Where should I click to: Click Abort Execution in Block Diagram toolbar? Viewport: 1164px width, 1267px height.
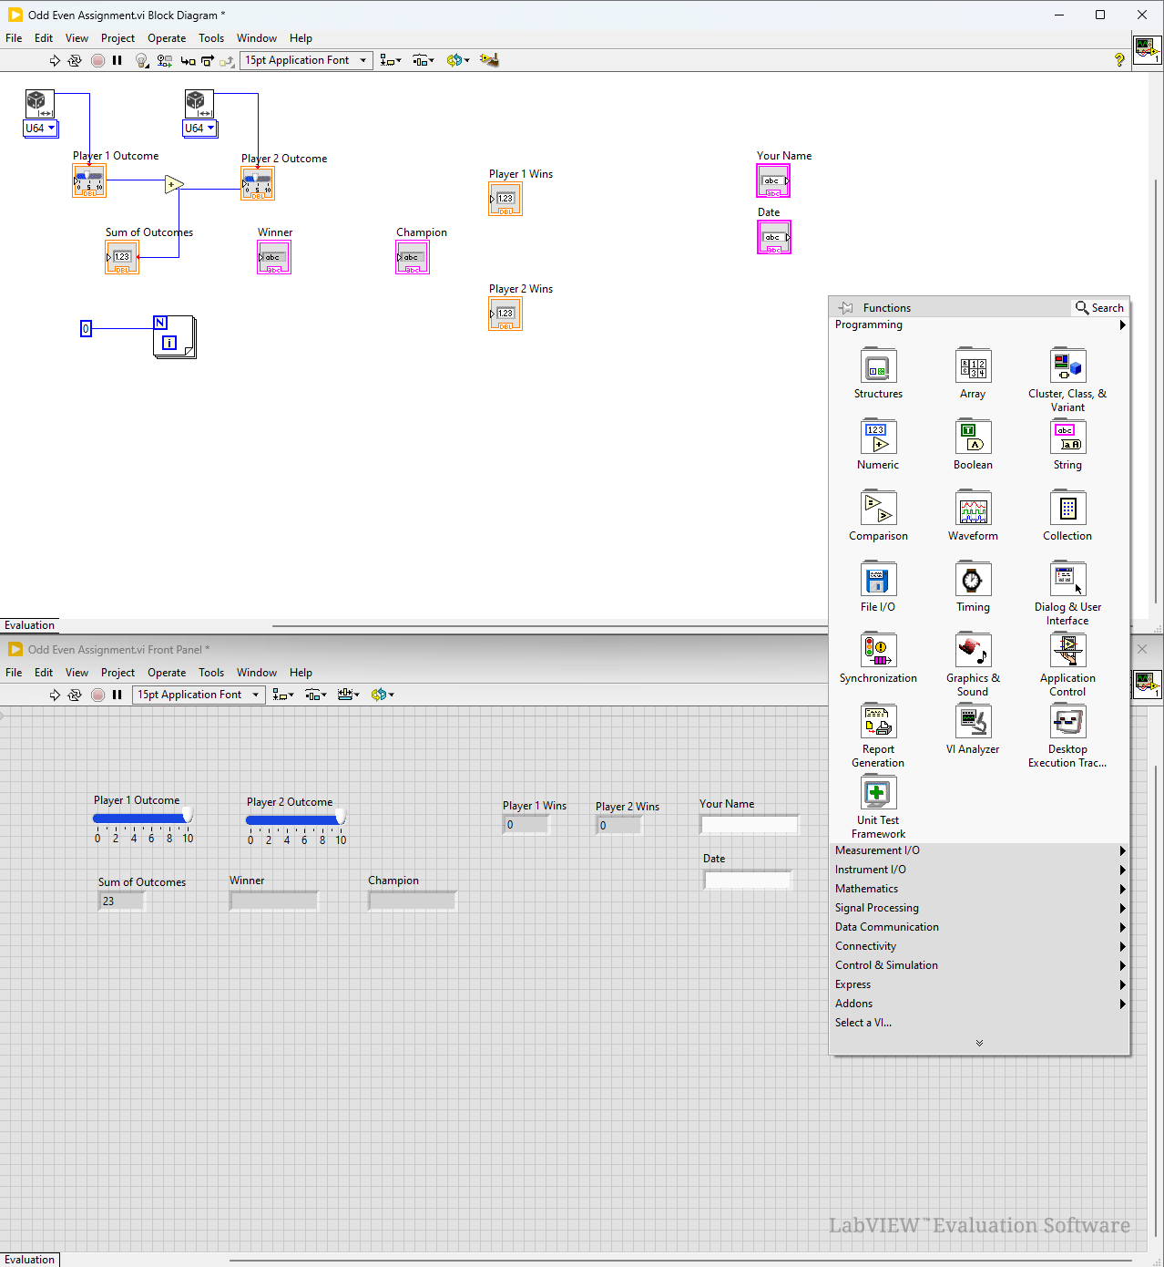pos(98,60)
